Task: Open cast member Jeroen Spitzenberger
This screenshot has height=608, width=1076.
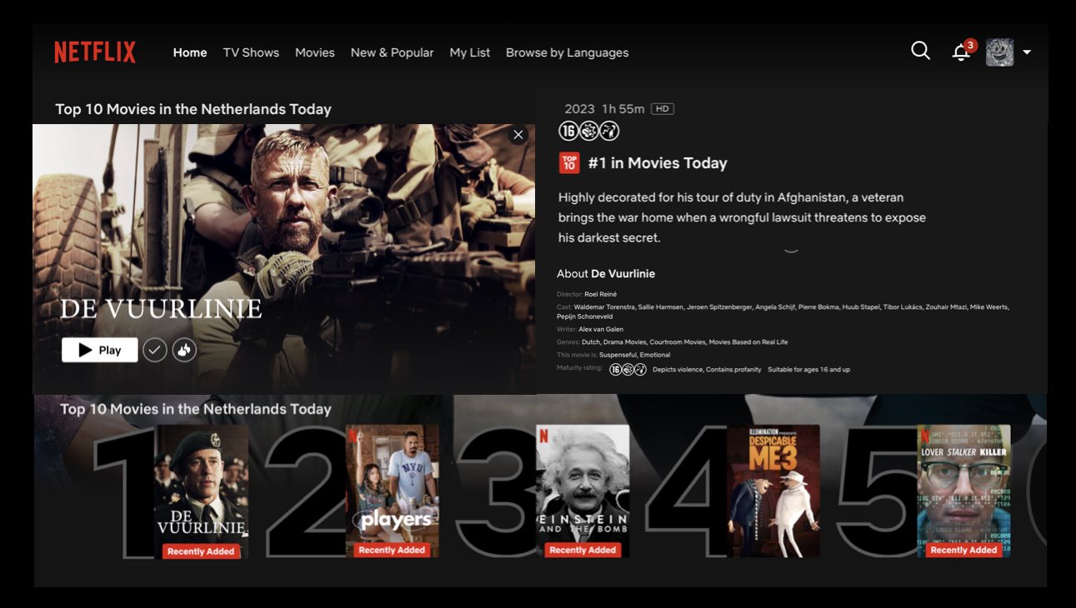Action: coord(718,307)
